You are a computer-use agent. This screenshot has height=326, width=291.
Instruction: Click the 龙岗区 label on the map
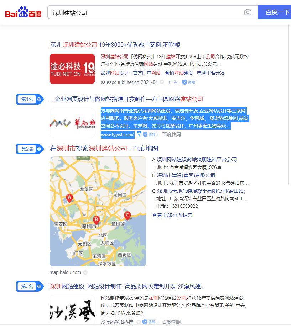[x=120, y=195]
